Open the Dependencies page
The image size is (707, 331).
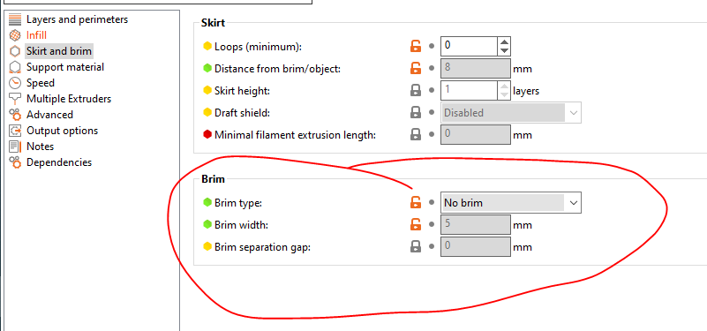pyautogui.click(x=59, y=162)
